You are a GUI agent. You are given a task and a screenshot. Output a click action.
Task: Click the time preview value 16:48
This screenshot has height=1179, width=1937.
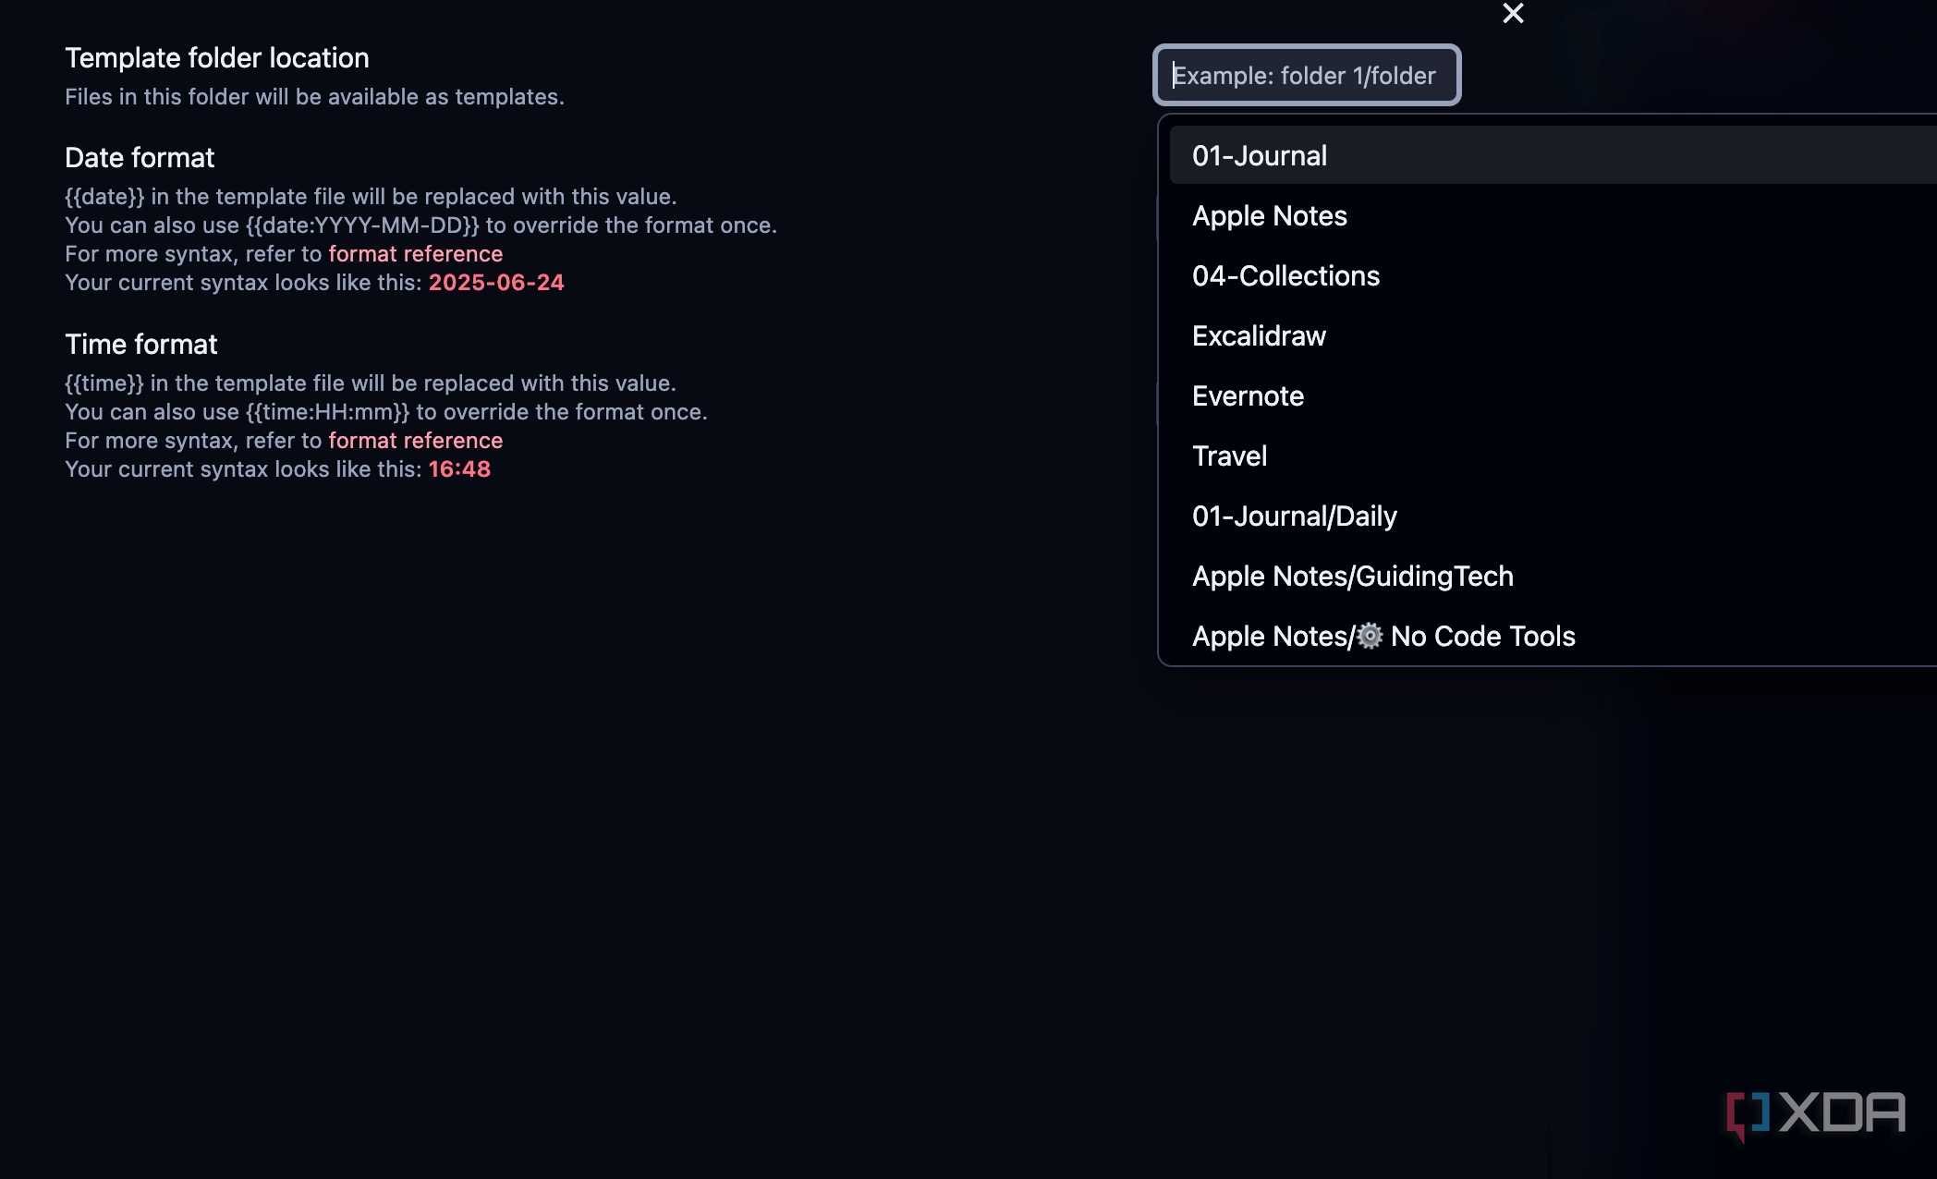[459, 469]
